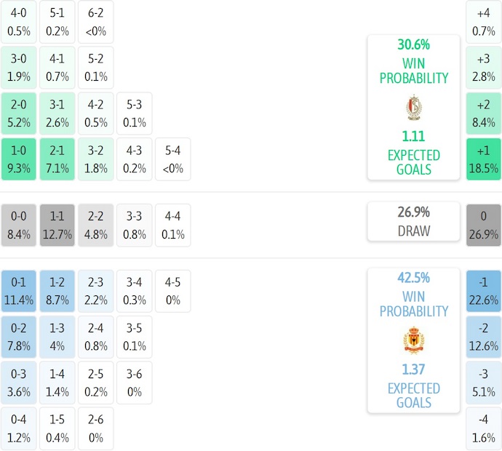Pick the 0-0 draw tile at 8.4%
The height and width of the screenshot is (451, 502).
click(x=19, y=225)
